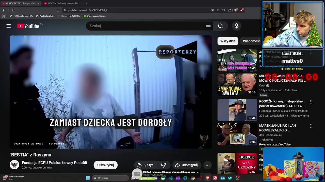Open the Xbox app in the taskbar
This screenshot has height=182, width=325.
[163, 178]
